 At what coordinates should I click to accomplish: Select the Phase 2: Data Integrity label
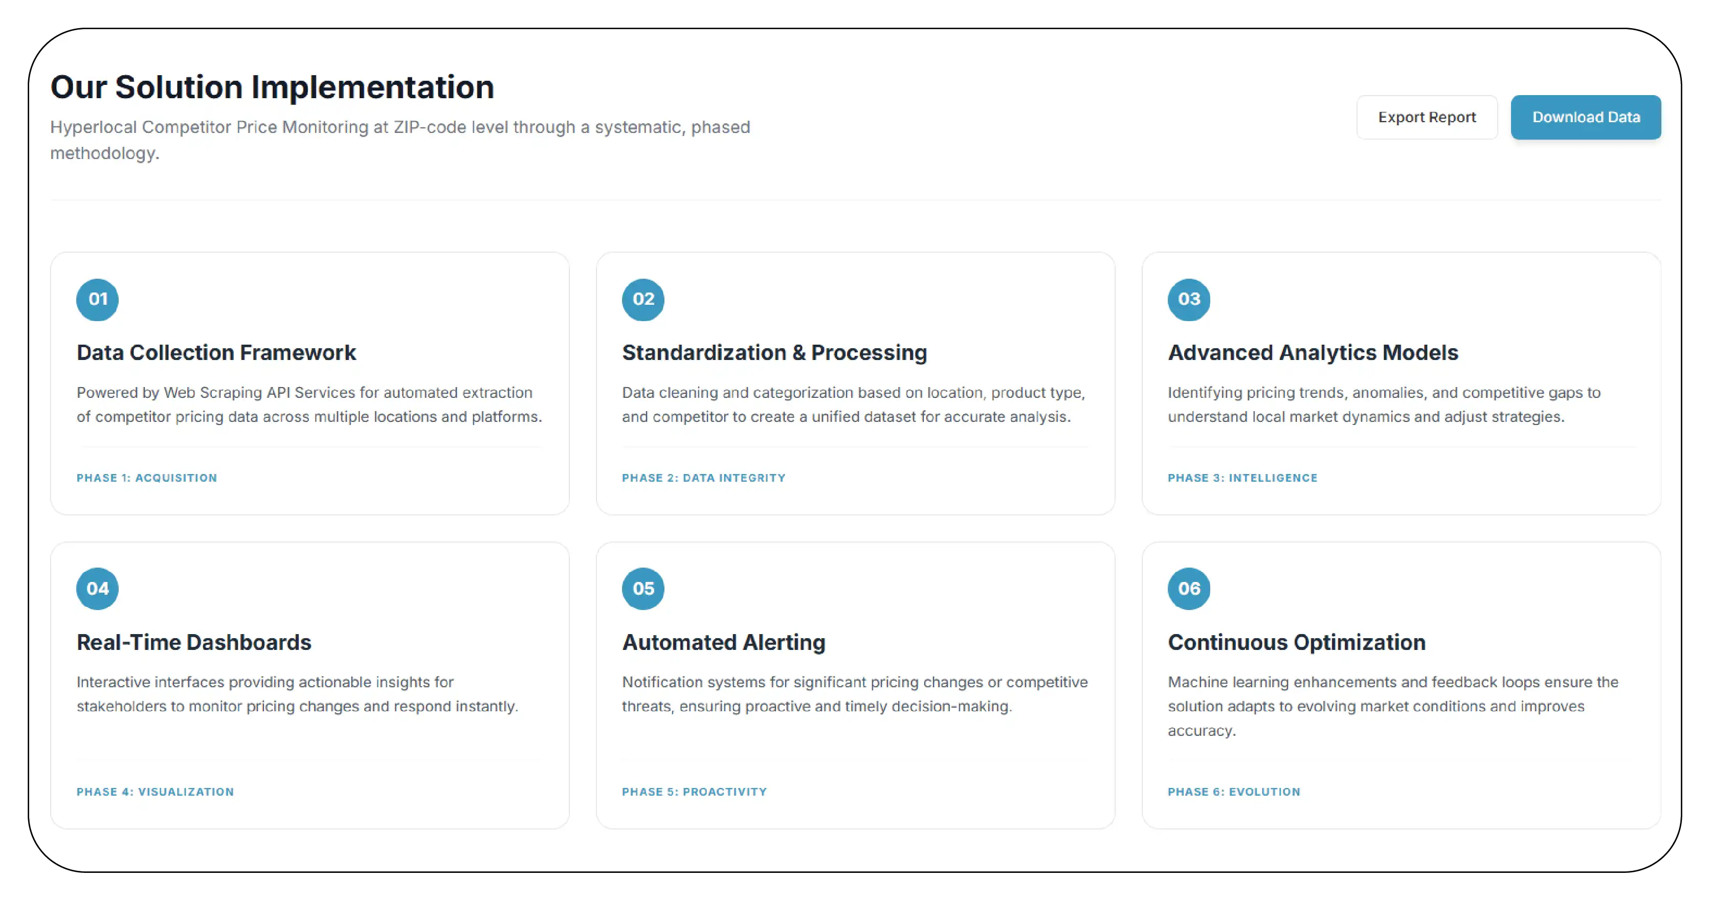(704, 478)
